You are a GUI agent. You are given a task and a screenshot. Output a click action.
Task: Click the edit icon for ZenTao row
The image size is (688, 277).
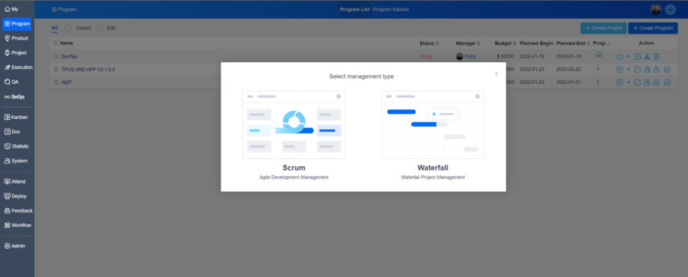638,56
